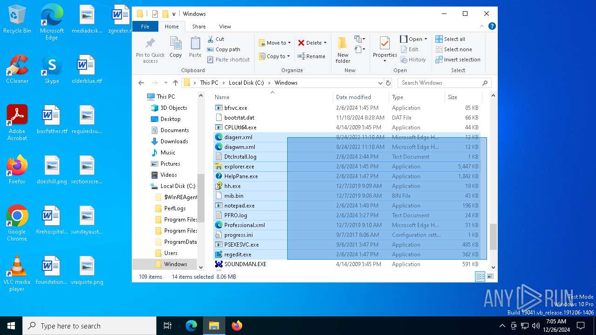This screenshot has width=596, height=335.
Task: Open taskbar clock showing 7:05 AM
Action: tap(556, 326)
